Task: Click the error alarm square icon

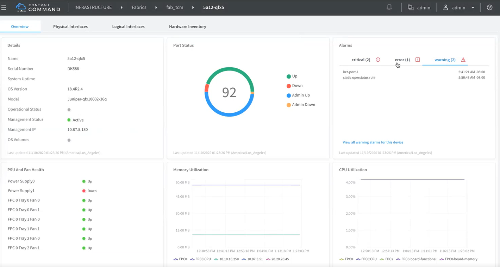Action: (x=418, y=60)
